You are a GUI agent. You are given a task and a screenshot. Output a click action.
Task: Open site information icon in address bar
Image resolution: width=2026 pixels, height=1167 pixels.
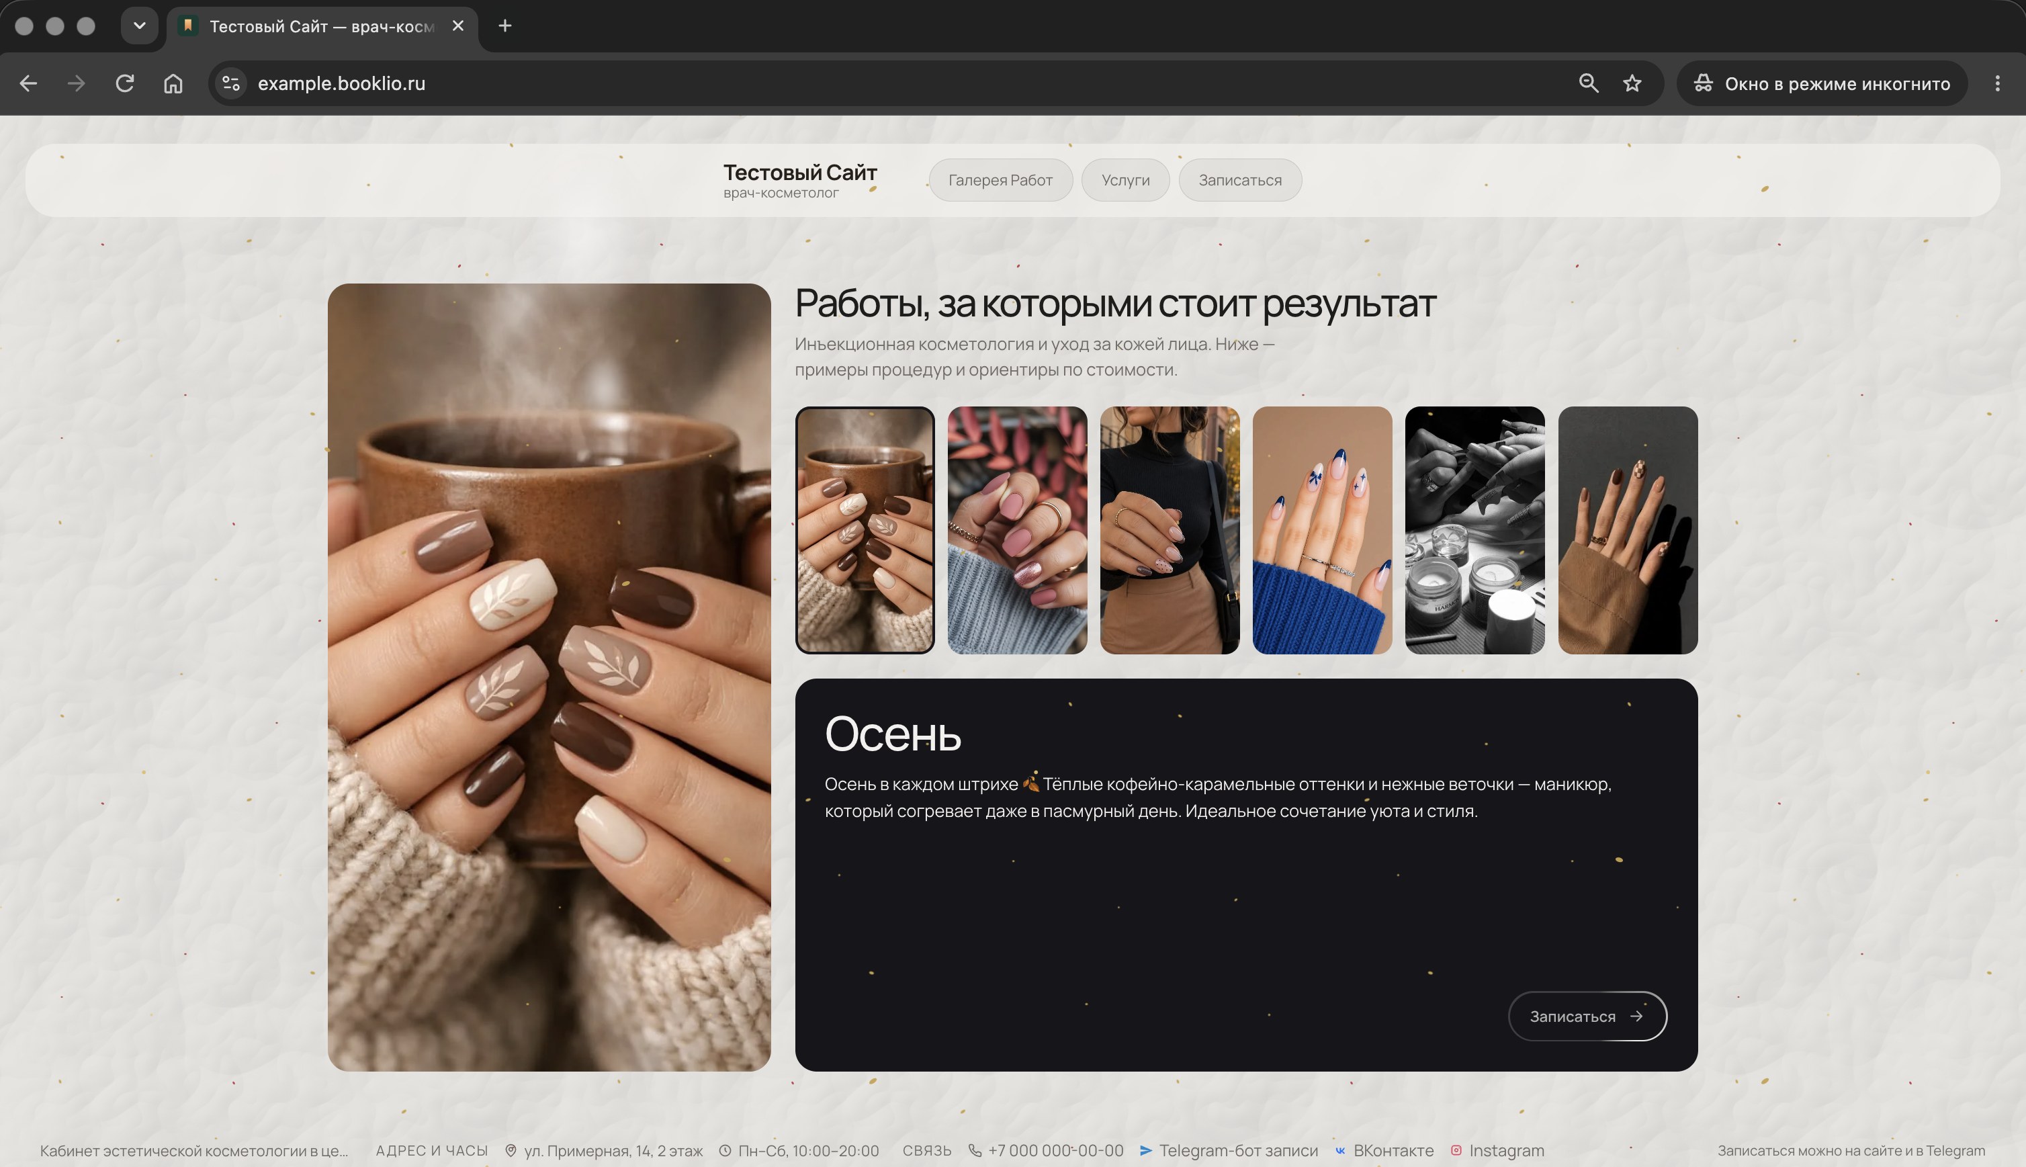coord(231,83)
